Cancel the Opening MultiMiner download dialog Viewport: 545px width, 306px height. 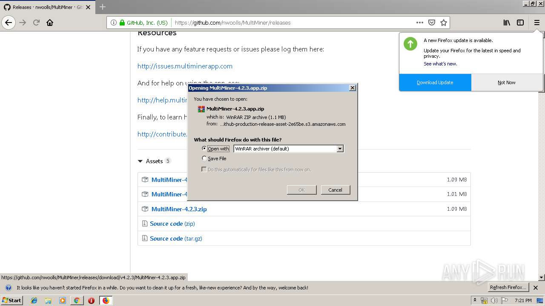click(x=335, y=190)
